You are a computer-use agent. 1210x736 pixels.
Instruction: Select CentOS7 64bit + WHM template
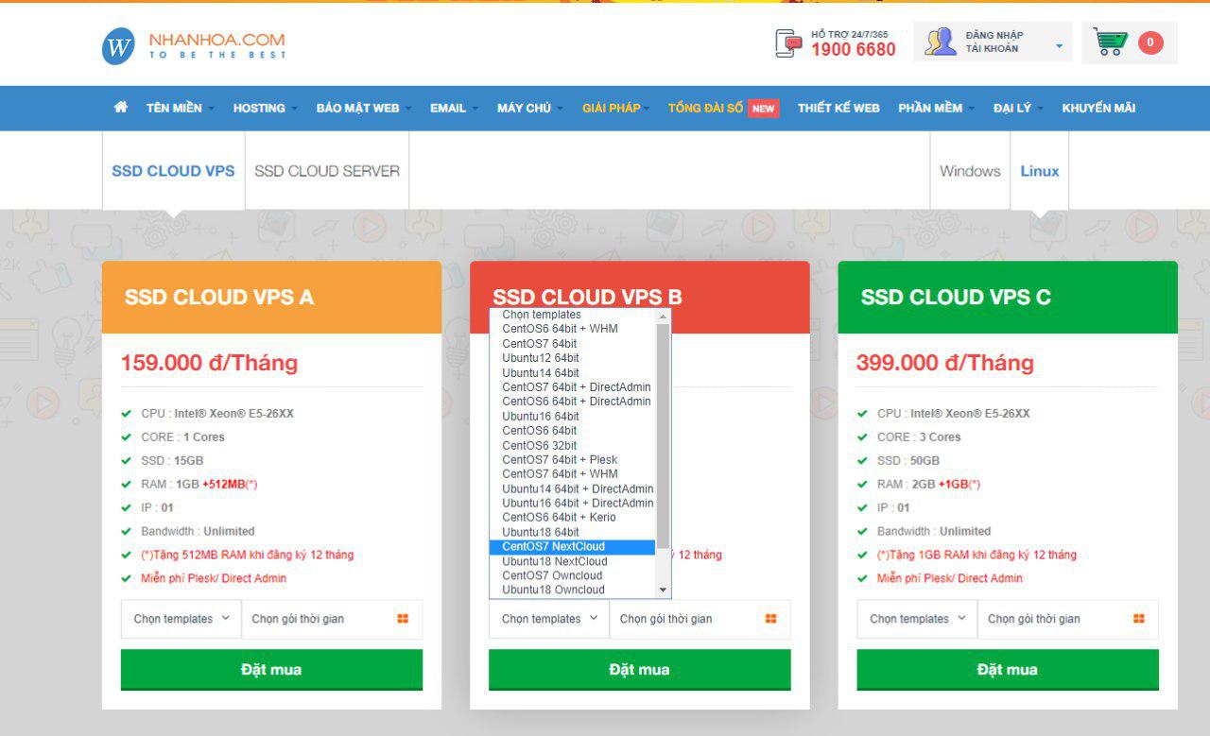pos(572,474)
